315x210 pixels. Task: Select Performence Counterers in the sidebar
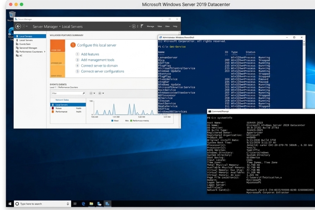tap(31, 52)
